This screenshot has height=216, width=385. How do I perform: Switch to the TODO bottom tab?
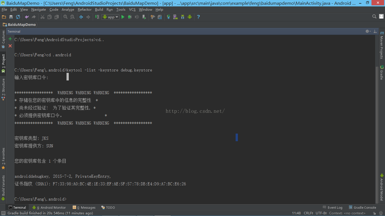click(x=108, y=208)
